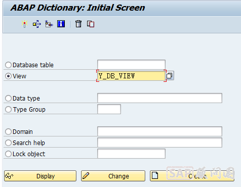
Task: Click into the Data type input field
Action: coord(159,98)
